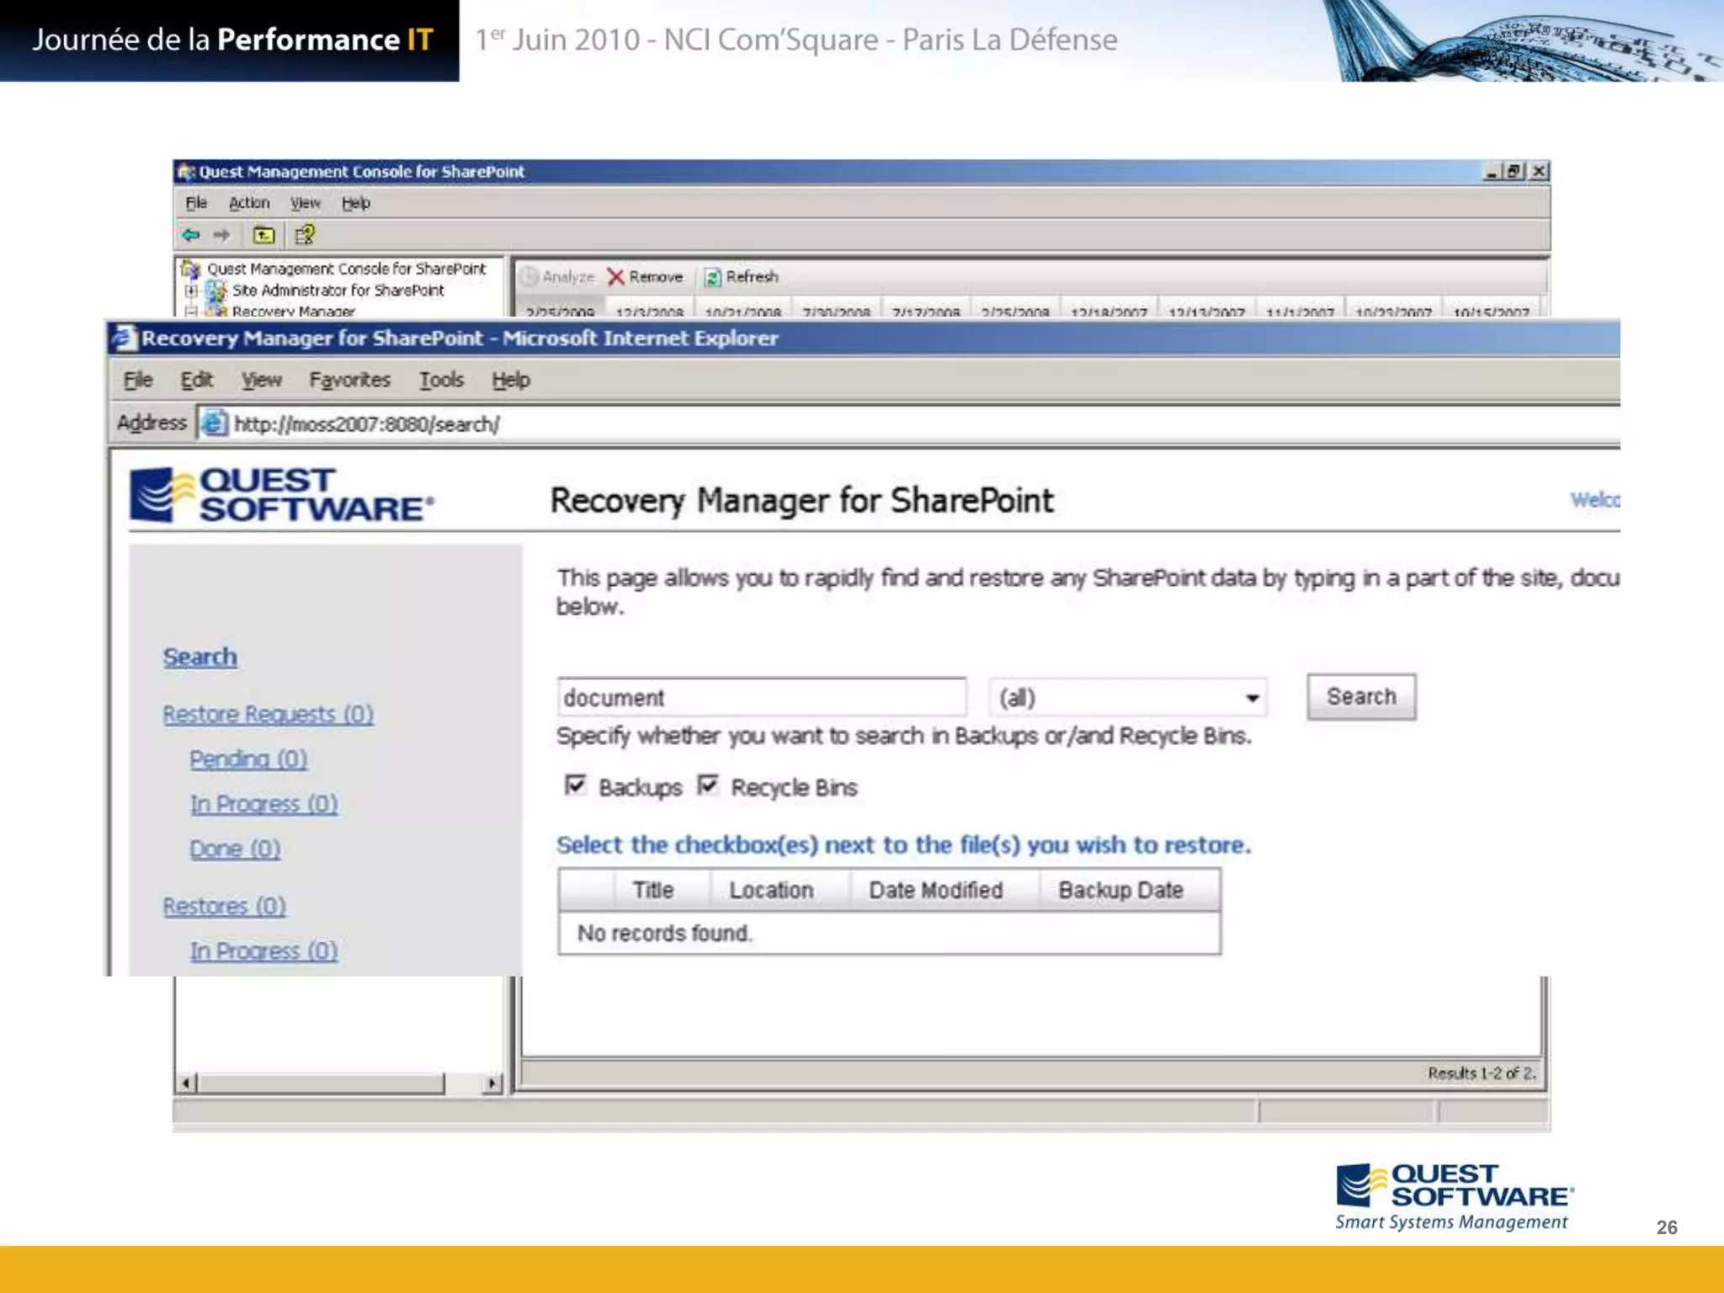This screenshot has height=1293, width=1724.
Task: Uncheck the Backups checkbox
Action: (x=575, y=785)
